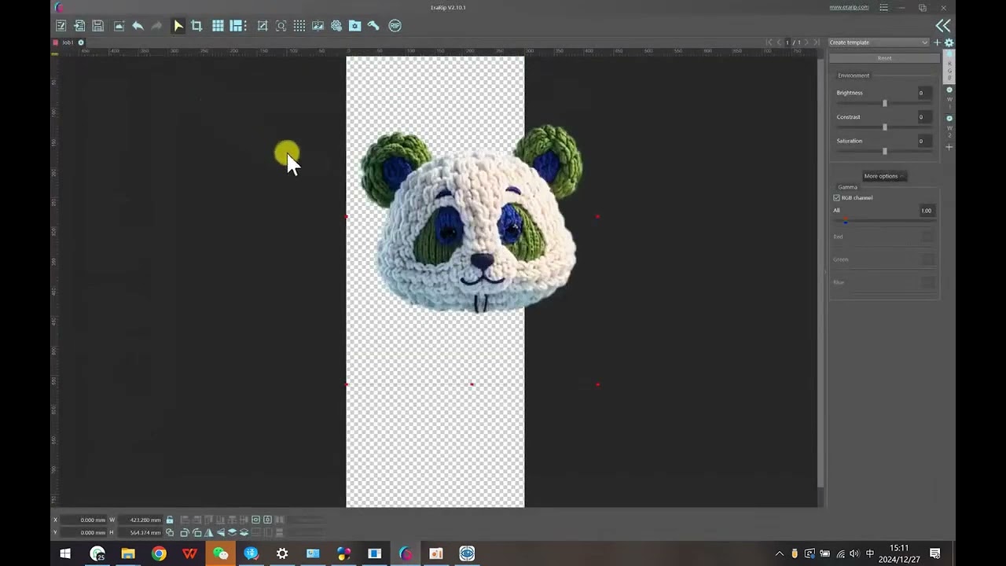Click the new job icon in toolbar
The height and width of the screenshot is (566, 1006).
[61, 26]
